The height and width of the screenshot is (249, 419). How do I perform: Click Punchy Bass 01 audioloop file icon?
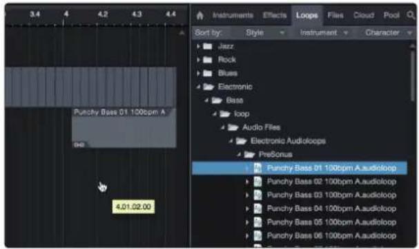pyautogui.click(x=257, y=168)
